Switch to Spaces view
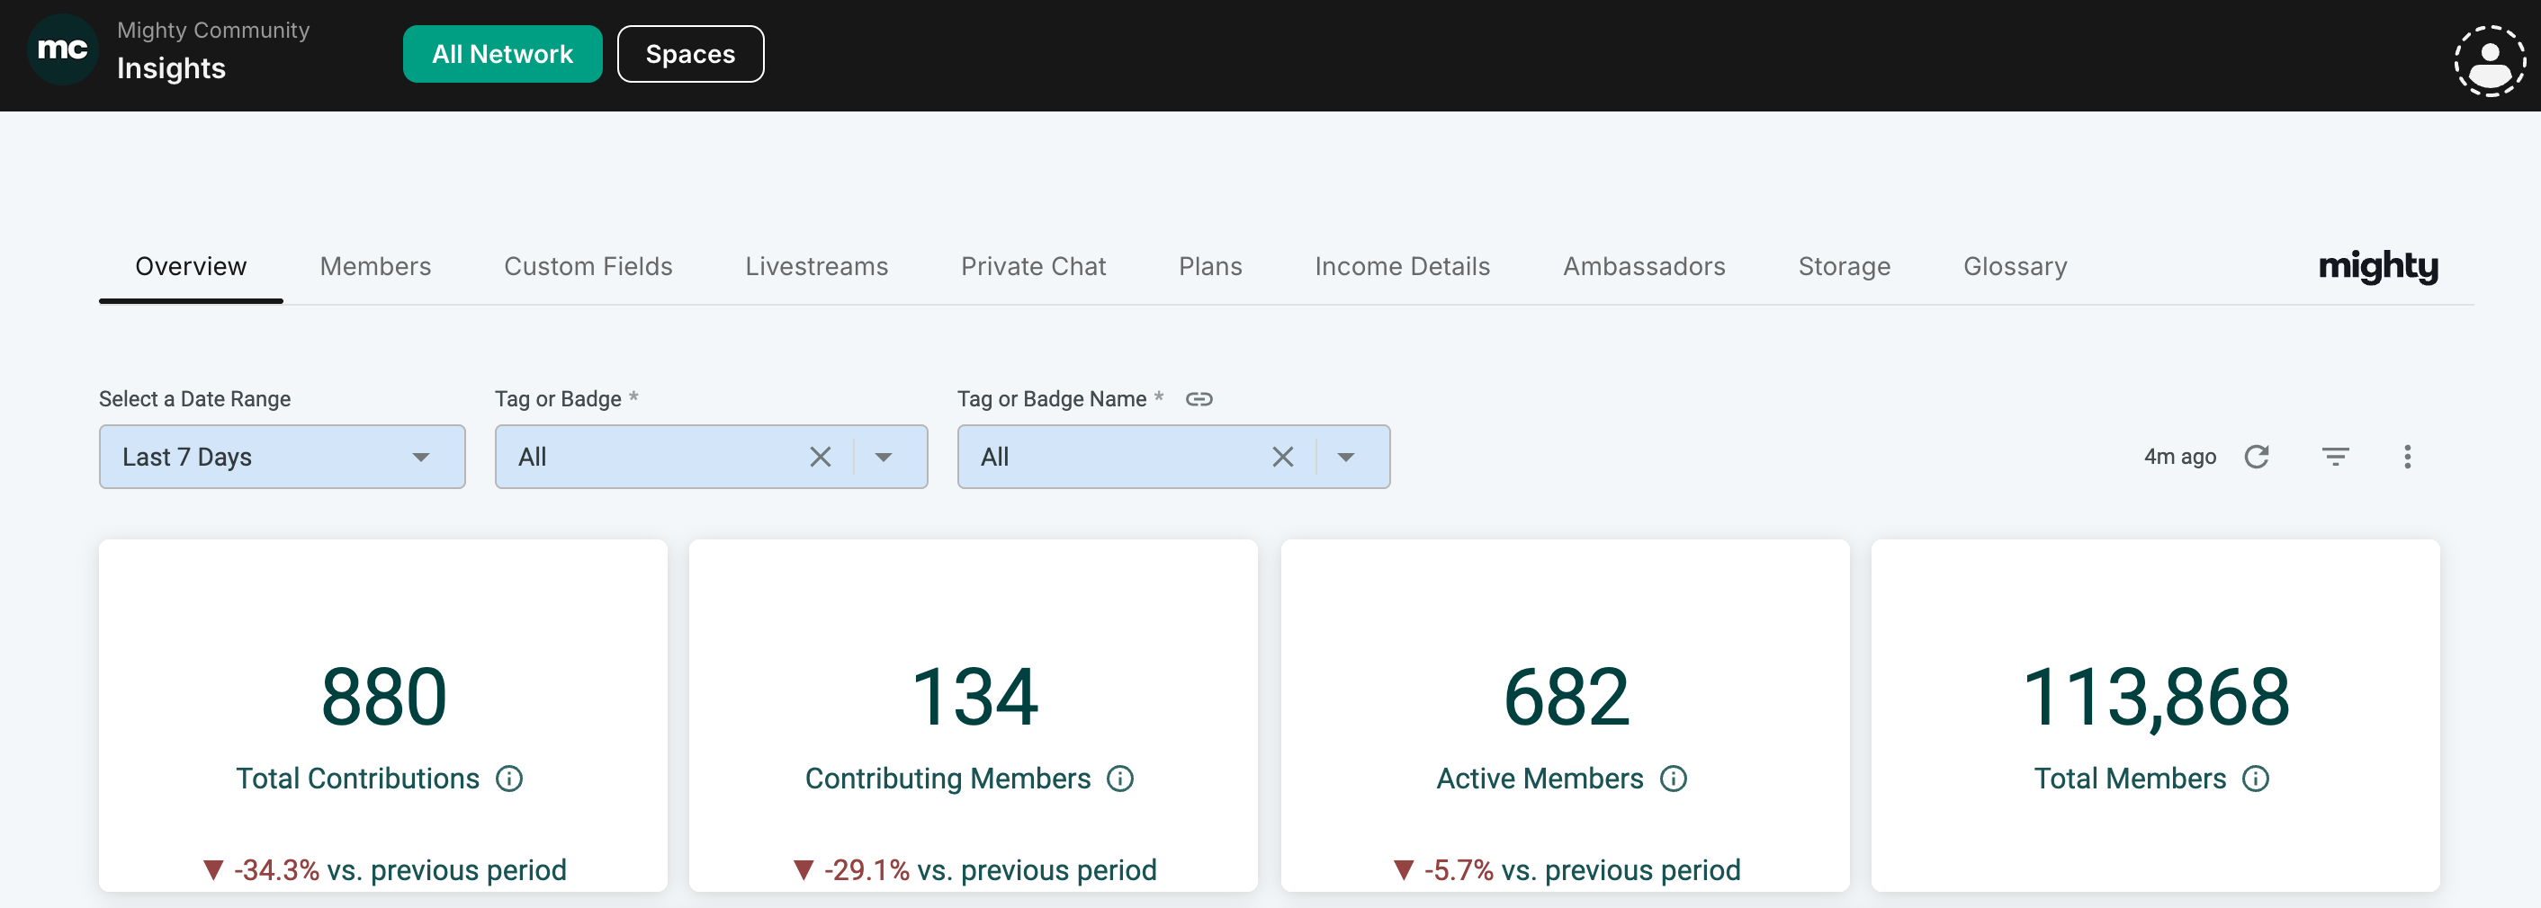2541x908 pixels. 690,54
